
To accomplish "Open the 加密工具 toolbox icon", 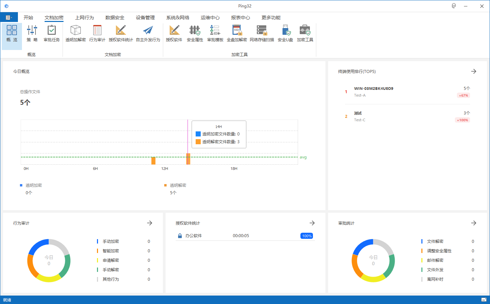I will tap(305, 33).
